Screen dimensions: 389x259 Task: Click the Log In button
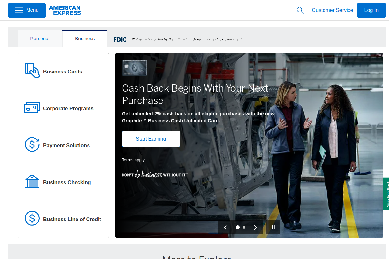point(371,10)
